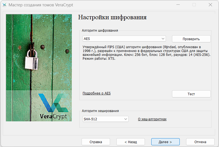The width and height of the screenshot is (219, 147).
Task: Open the encryption algorithm AES dropdown
Action: coord(124,39)
